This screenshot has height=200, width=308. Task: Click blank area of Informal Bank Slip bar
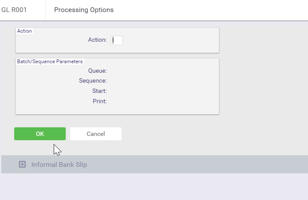(x=196, y=164)
